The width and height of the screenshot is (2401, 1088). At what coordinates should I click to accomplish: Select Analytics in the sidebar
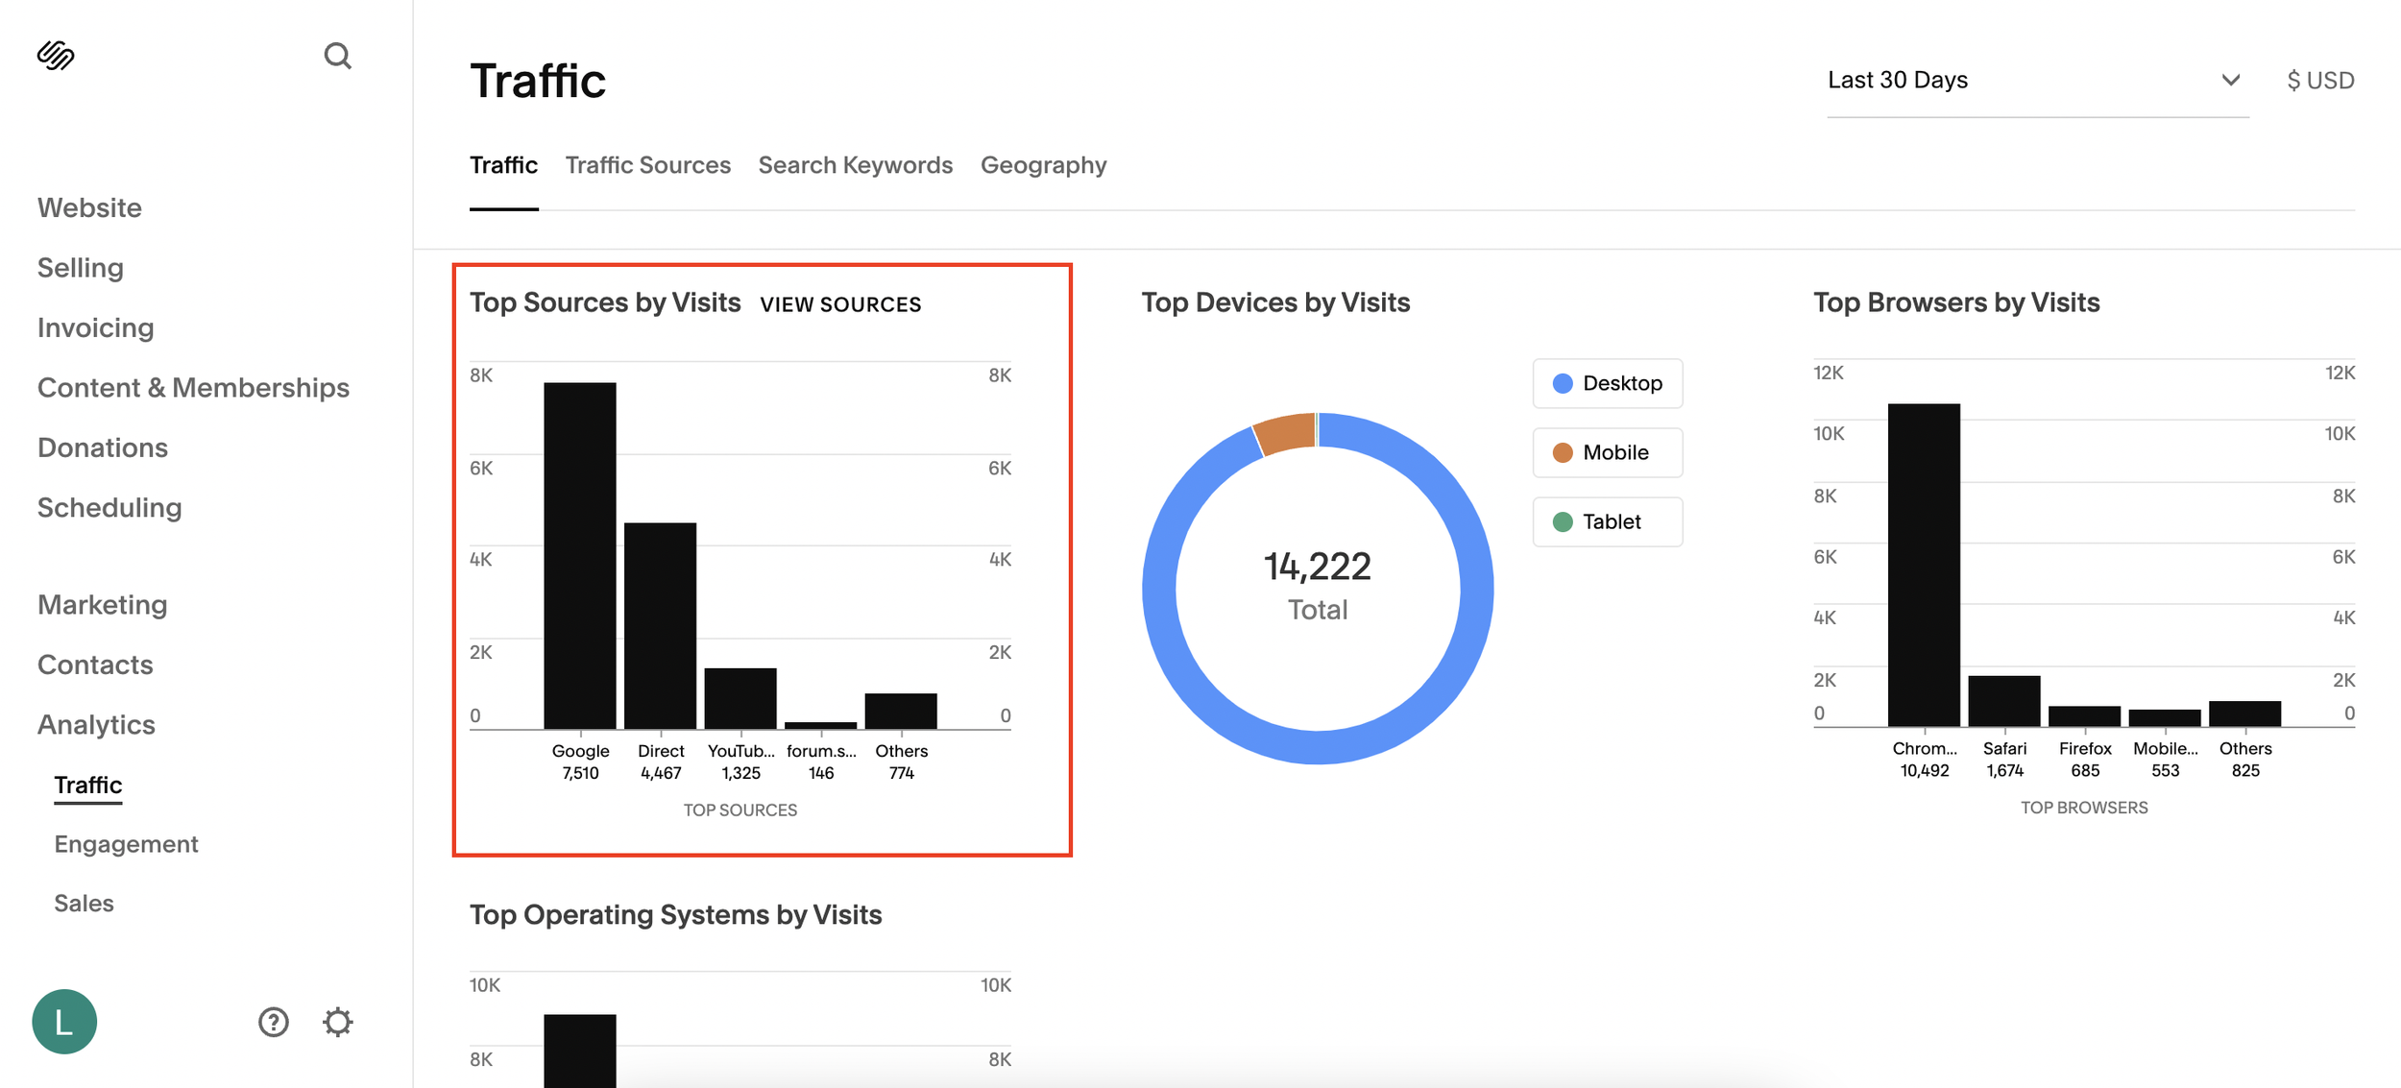pos(96,725)
